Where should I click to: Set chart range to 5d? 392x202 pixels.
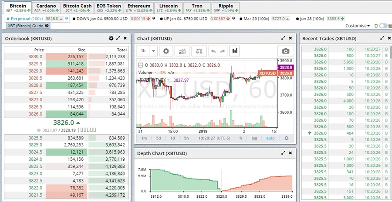(x=158, y=138)
